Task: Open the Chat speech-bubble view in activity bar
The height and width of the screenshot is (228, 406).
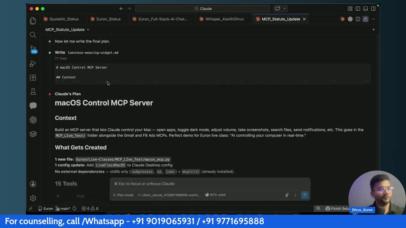Action: [x=33, y=106]
